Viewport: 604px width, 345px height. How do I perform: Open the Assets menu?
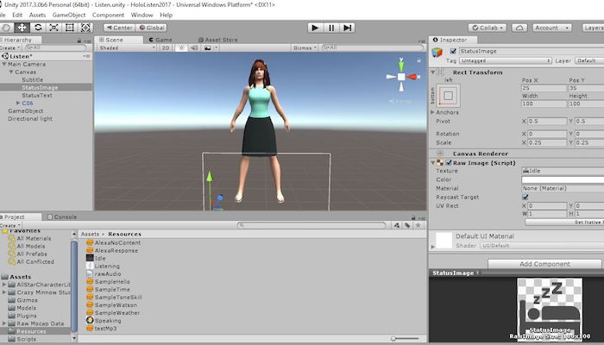click(37, 15)
